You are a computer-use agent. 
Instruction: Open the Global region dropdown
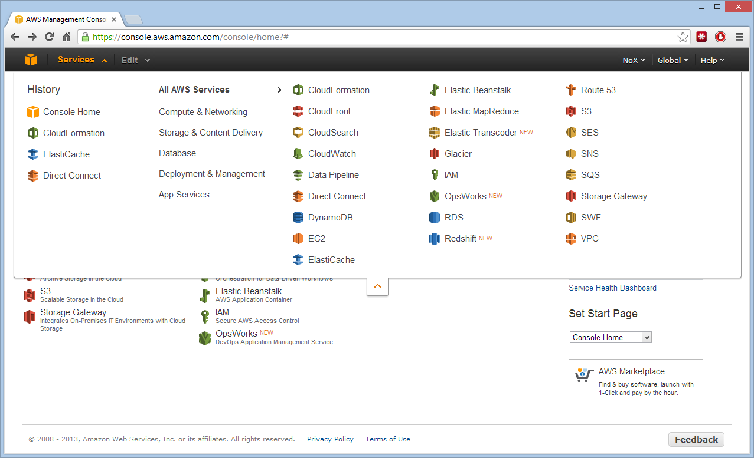(x=673, y=60)
